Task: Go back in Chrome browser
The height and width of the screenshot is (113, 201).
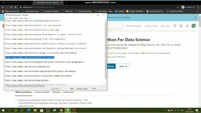Action: 3,7
